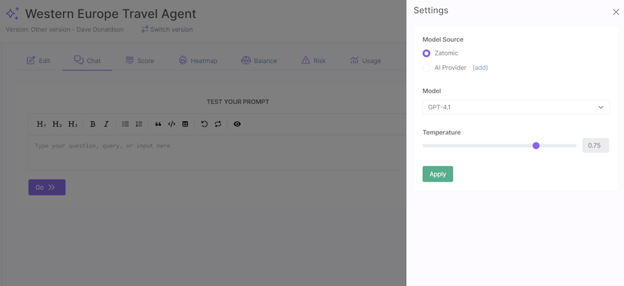The height and width of the screenshot is (286, 624).
Task: Click the (add) AI provider link
Action: (480, 68)
